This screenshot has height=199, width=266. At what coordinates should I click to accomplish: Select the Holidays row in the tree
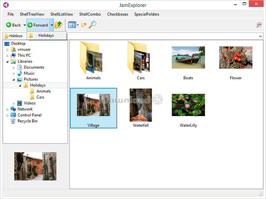pyautogui.click(x=35, y=85)
